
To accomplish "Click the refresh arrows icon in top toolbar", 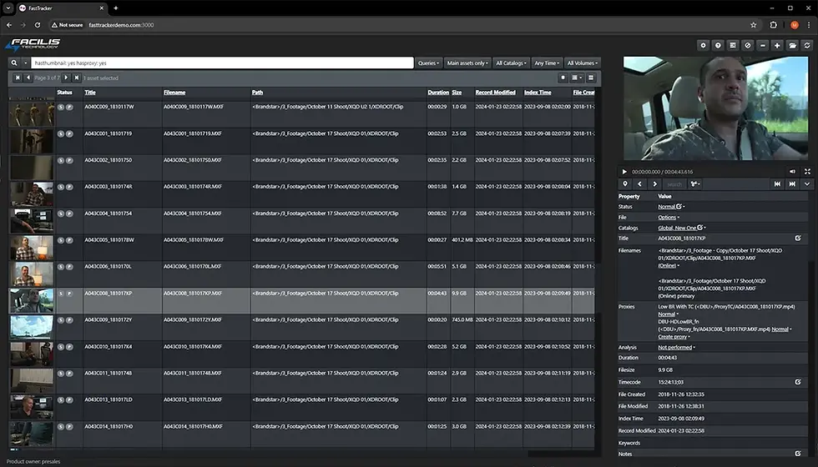I will [x=807, y=45].
